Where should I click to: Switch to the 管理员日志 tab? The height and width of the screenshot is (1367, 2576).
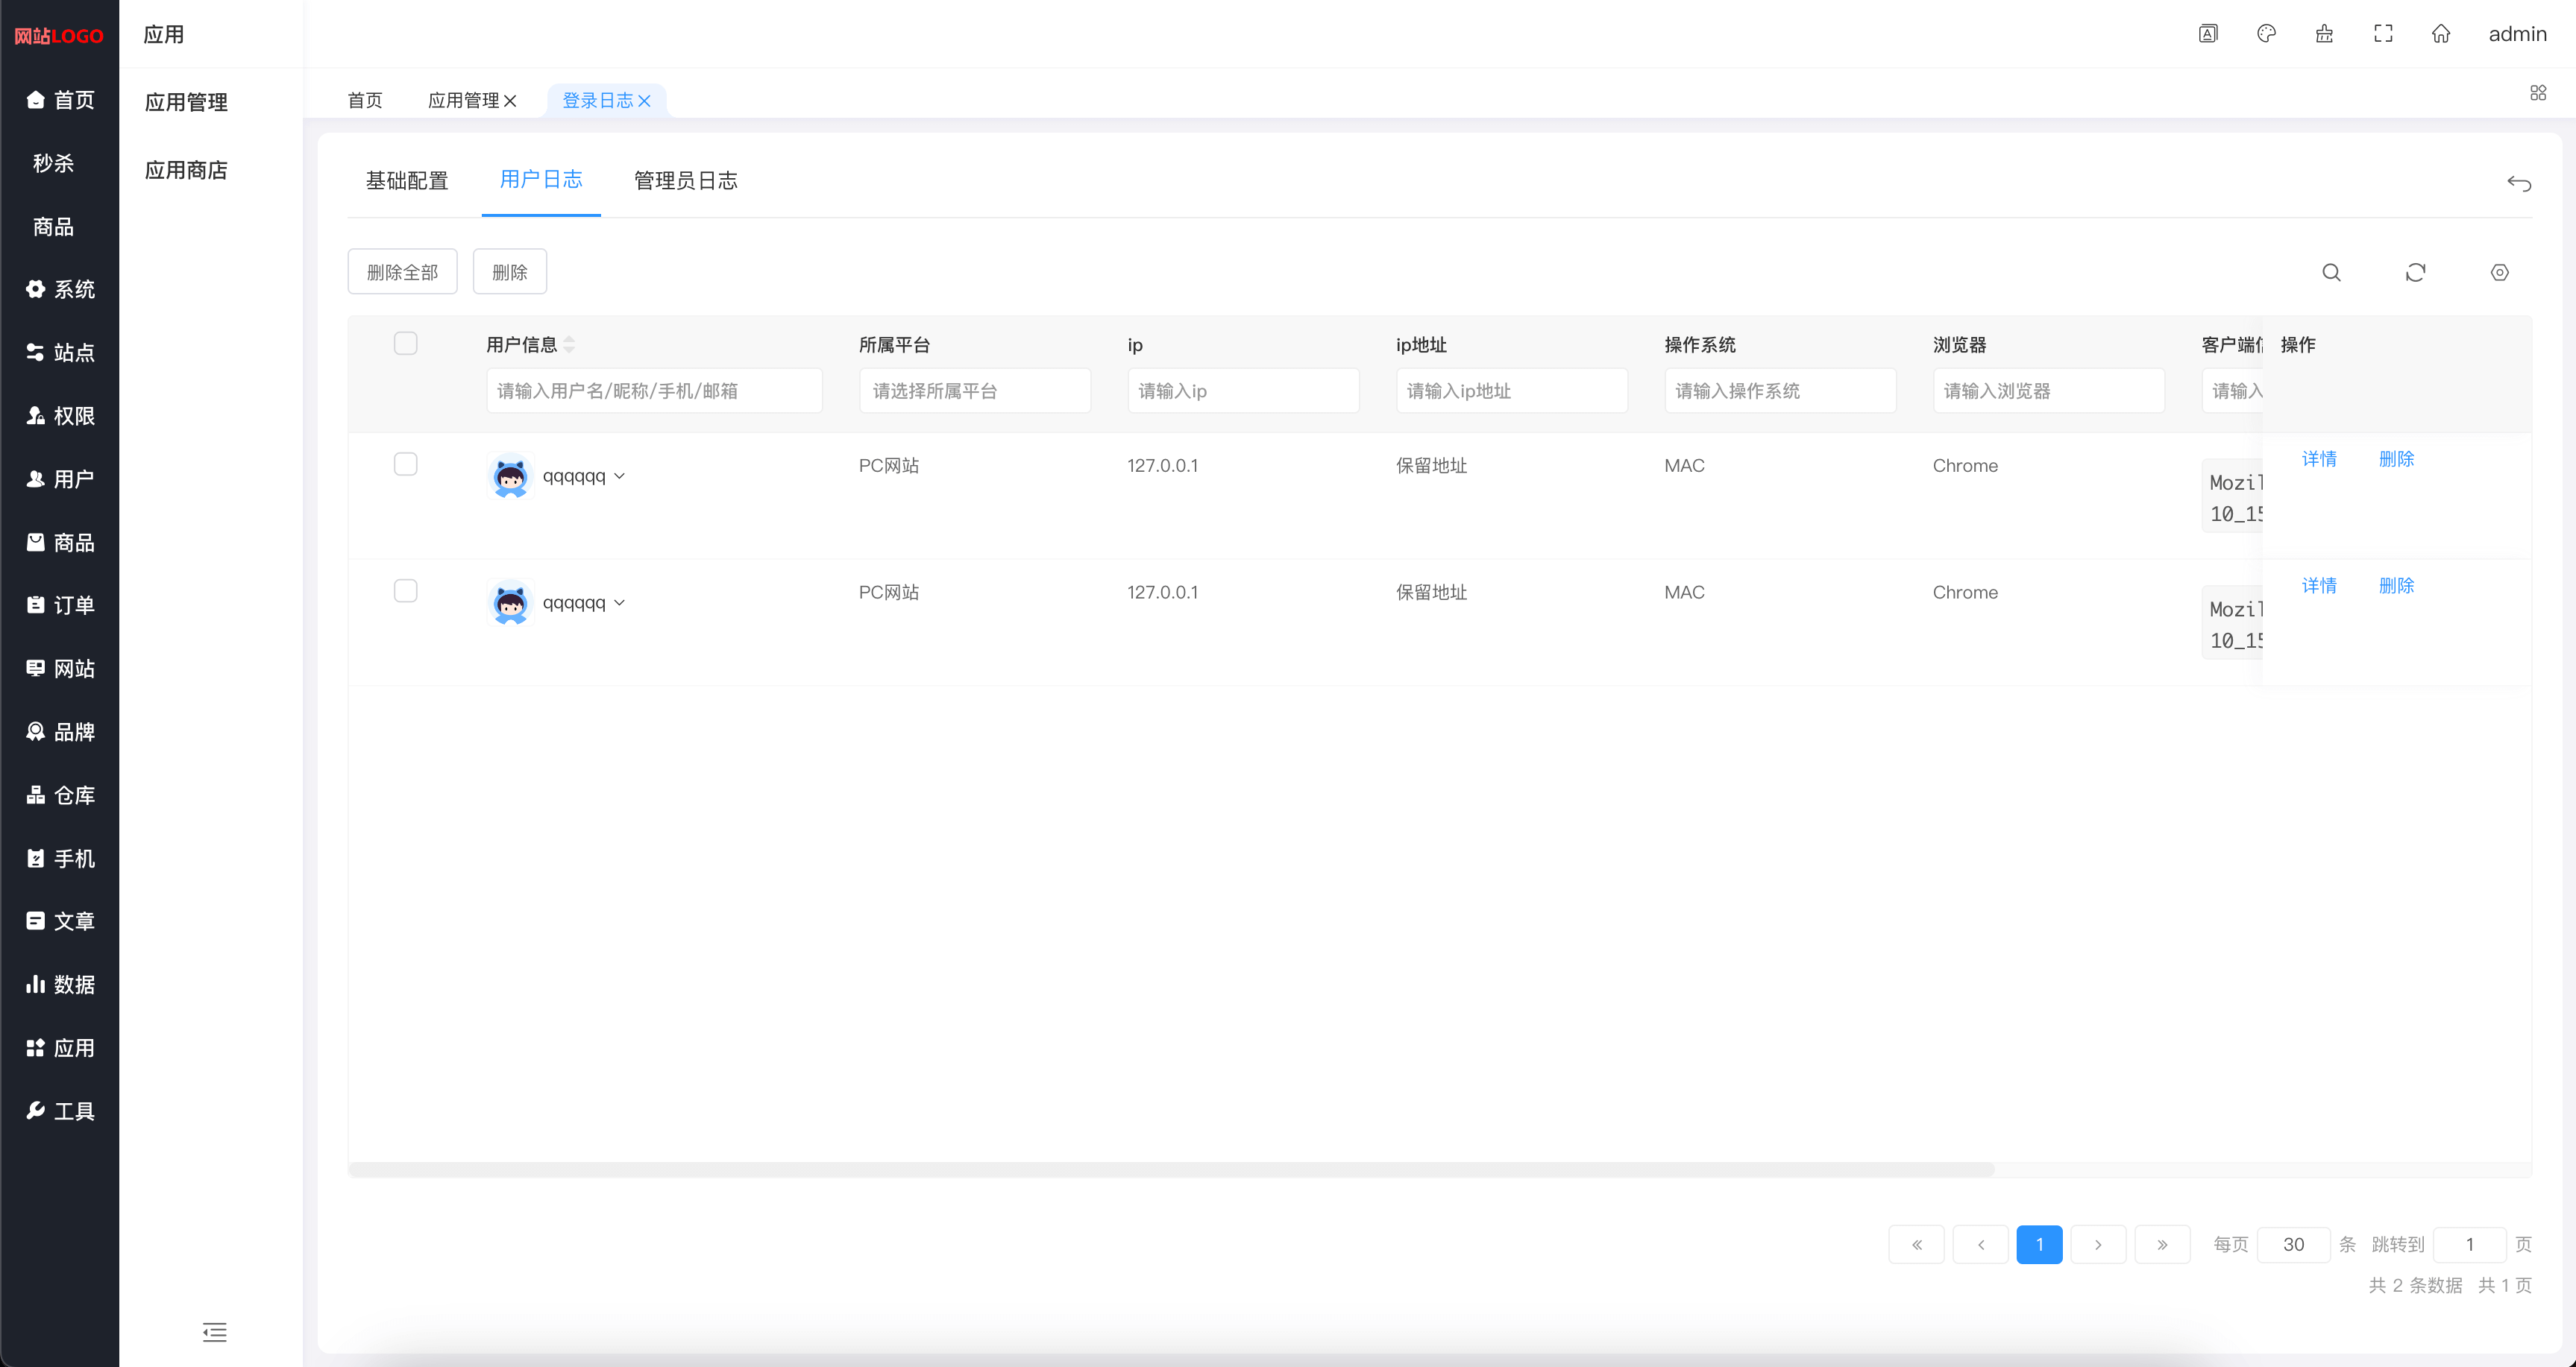click(685, 181)
